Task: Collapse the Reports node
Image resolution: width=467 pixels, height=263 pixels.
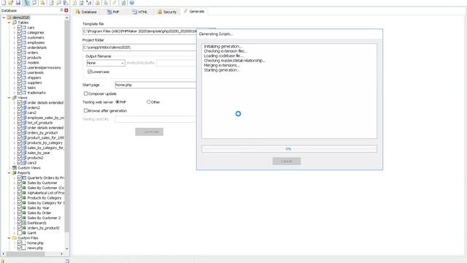Action: (x=9, y=172)
